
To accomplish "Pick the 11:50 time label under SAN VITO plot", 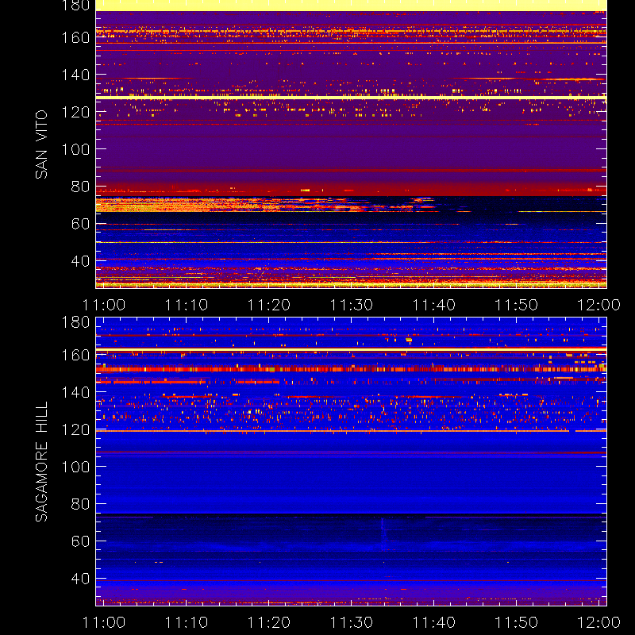I will coord(517,305).
